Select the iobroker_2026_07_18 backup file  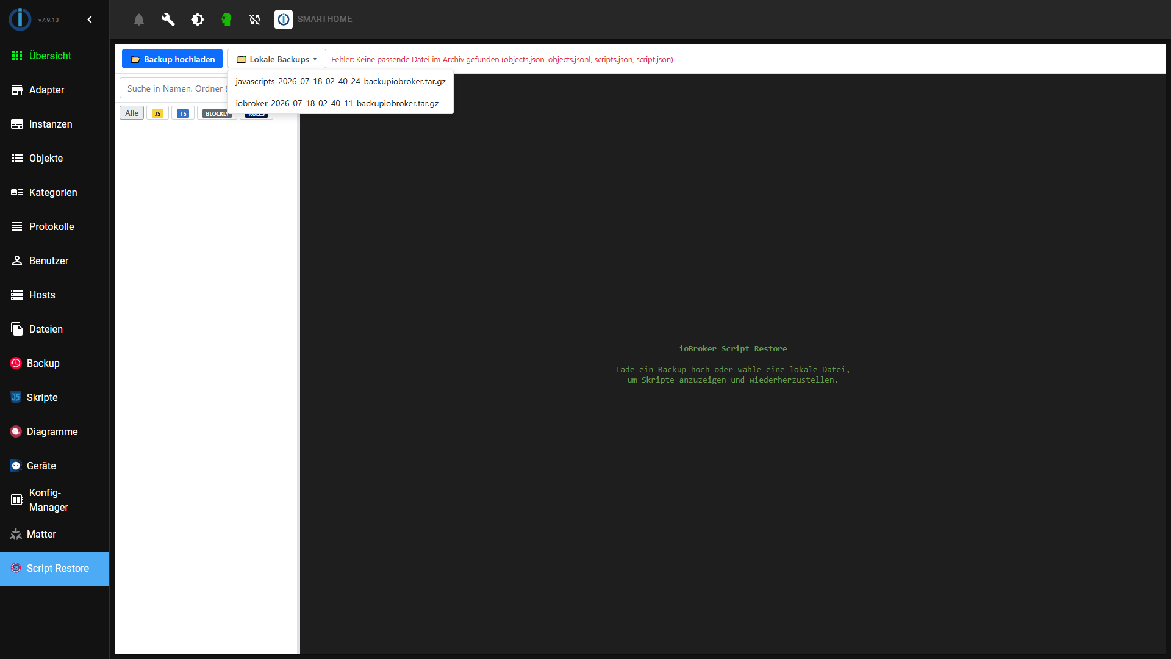tap(340, 103)
